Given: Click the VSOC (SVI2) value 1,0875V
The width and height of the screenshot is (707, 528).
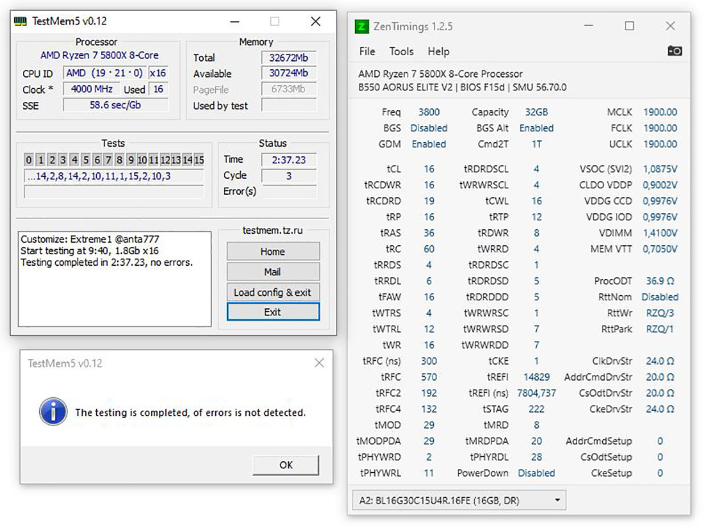Looking at the screenshot, I should click(x=660, y=170).
